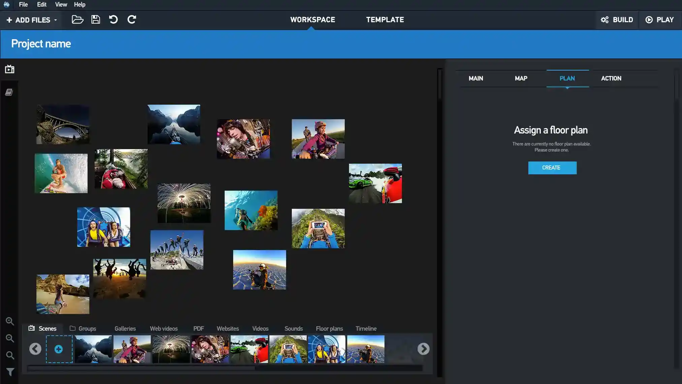682x384 pixels.
Task: Select the scenes panel icon in left sidebar
Action: pyautogui.click(x=9, y=69)
